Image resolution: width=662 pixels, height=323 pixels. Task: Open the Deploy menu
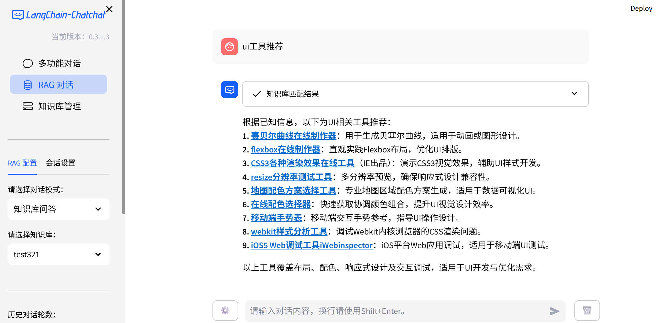point(641,9)
